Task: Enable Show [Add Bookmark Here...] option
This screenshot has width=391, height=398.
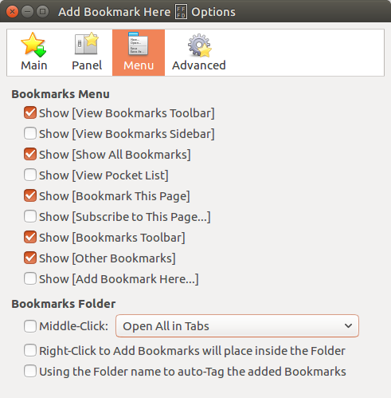Action: pyautogui.click(x=30, y=278)
